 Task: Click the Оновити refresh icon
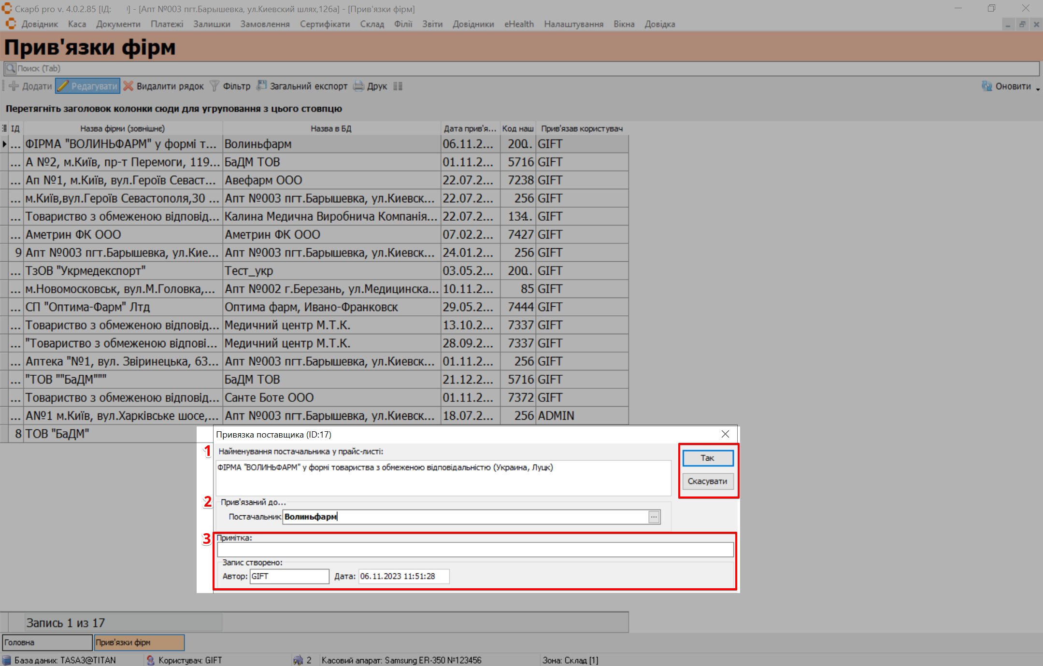click(x=986, y=86)
